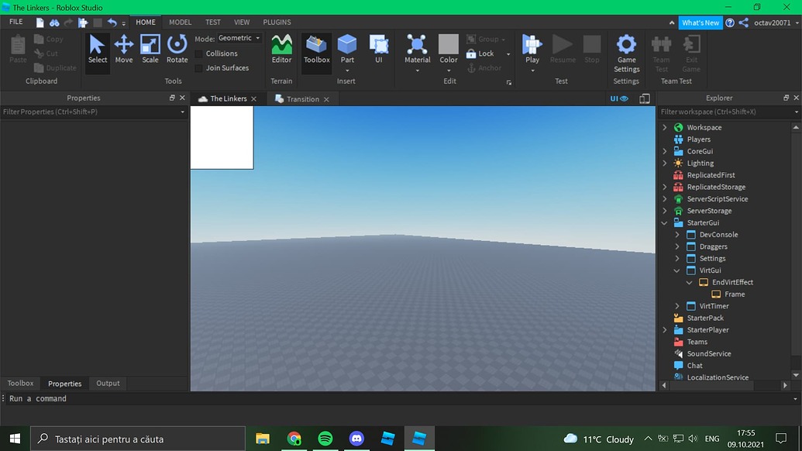Toggle the device emulator view icon
802x451 pixels.
[x=645, y=98]
